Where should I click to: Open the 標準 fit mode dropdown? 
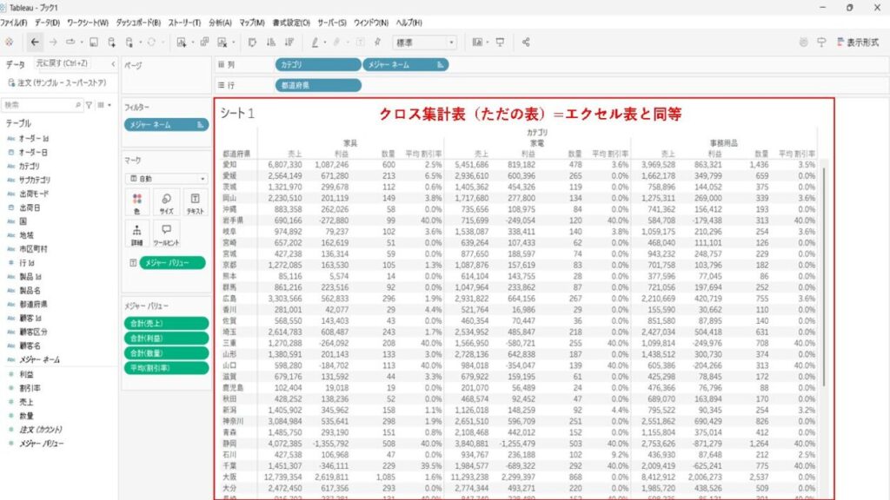[x=451, y=41]
